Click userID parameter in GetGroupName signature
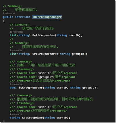 click(61, 118)
